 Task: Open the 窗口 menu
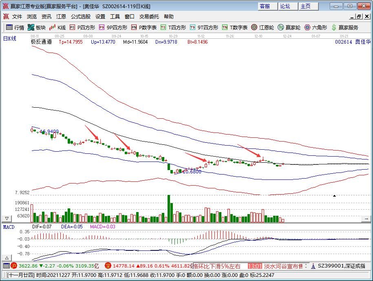pos(129,16)
